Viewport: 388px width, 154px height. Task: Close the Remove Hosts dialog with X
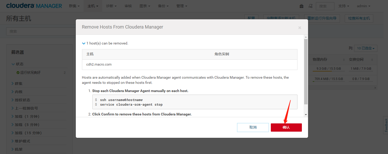point(300,28)
